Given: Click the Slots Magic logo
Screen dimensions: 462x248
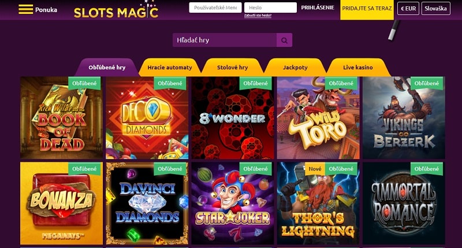Looking at the screenshot, I should click(116, 10).
